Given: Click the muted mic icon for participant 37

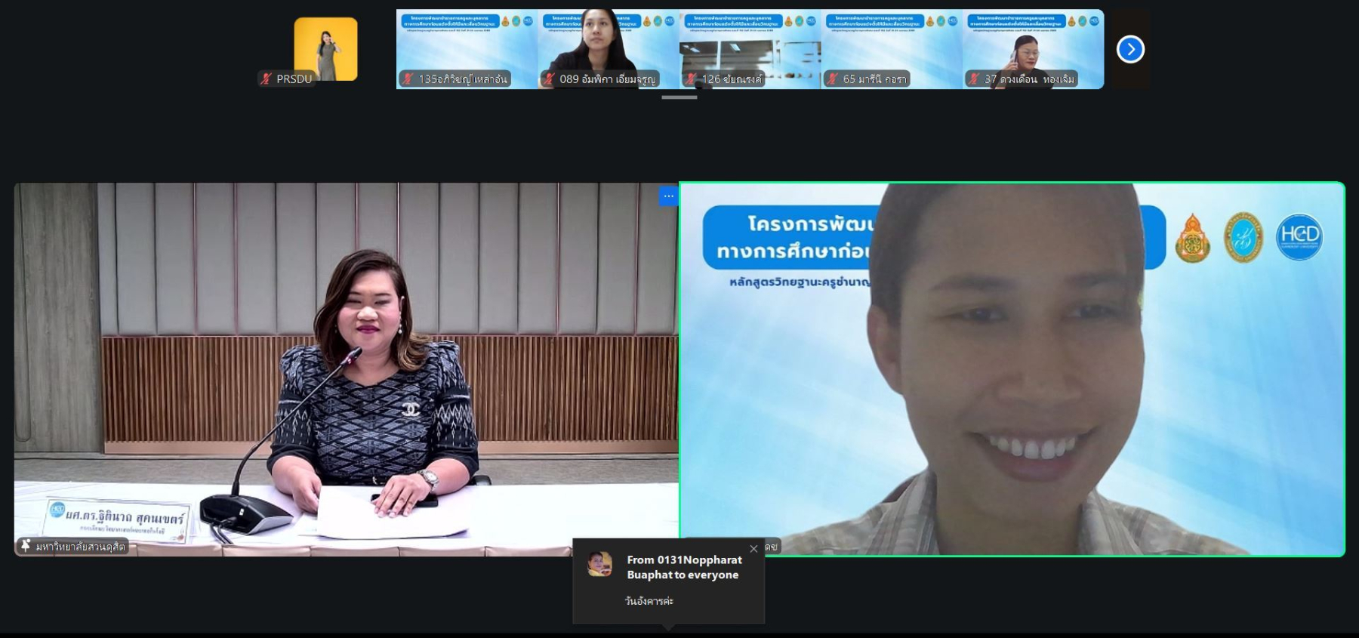Looking at the screenshot, I should coord(974,79).
